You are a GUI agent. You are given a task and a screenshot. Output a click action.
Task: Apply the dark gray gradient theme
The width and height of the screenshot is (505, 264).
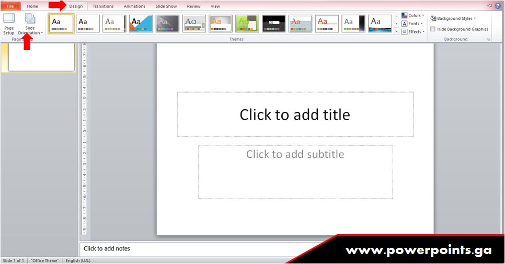point(167,24)
